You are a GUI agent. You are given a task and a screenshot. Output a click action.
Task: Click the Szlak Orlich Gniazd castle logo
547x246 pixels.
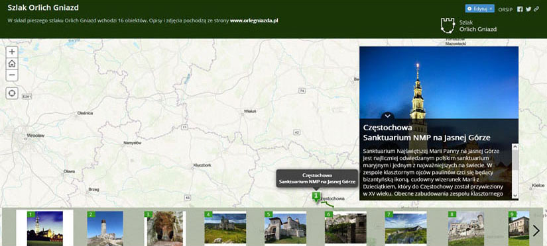click(x=448, y=25)
